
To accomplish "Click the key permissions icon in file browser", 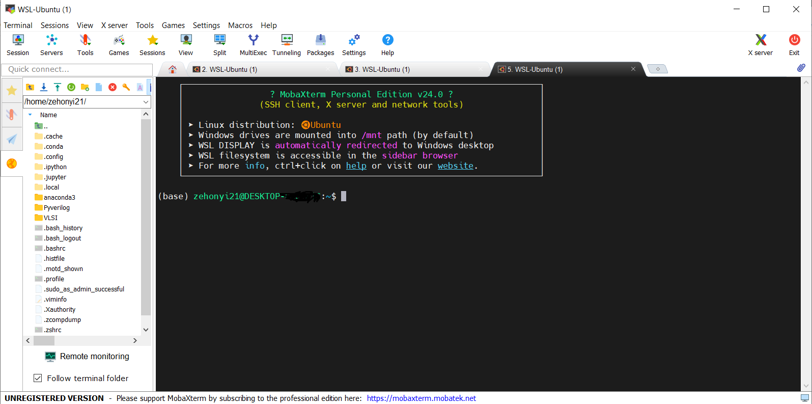I will click(126, 87).
